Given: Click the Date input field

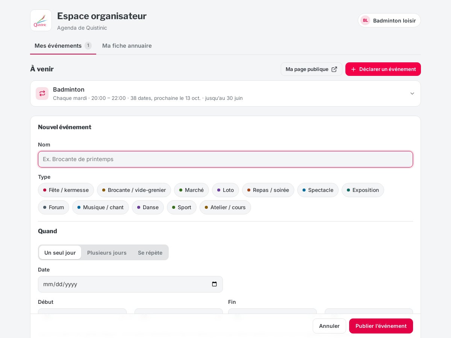Looking at the screenshot, I should tap(130, 284).
